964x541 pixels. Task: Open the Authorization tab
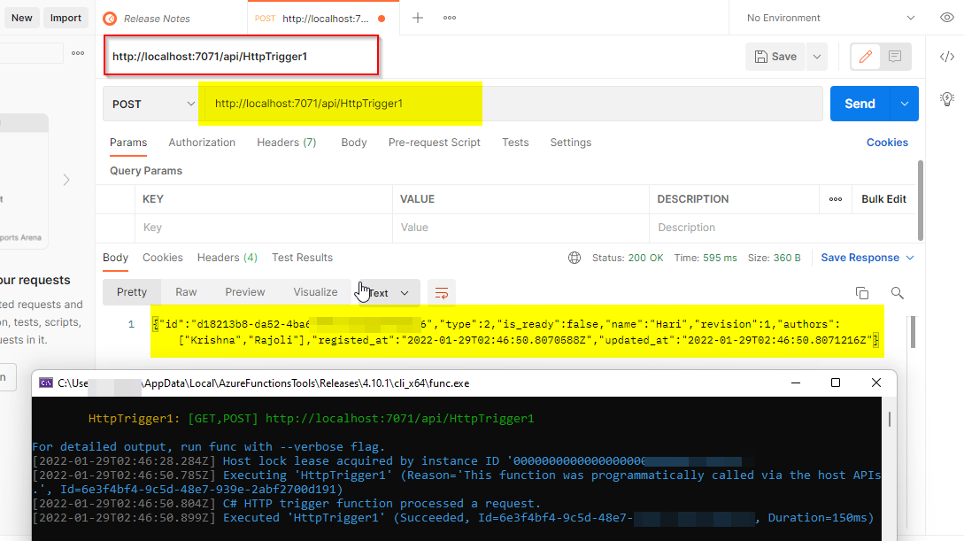tap(202, 142)
